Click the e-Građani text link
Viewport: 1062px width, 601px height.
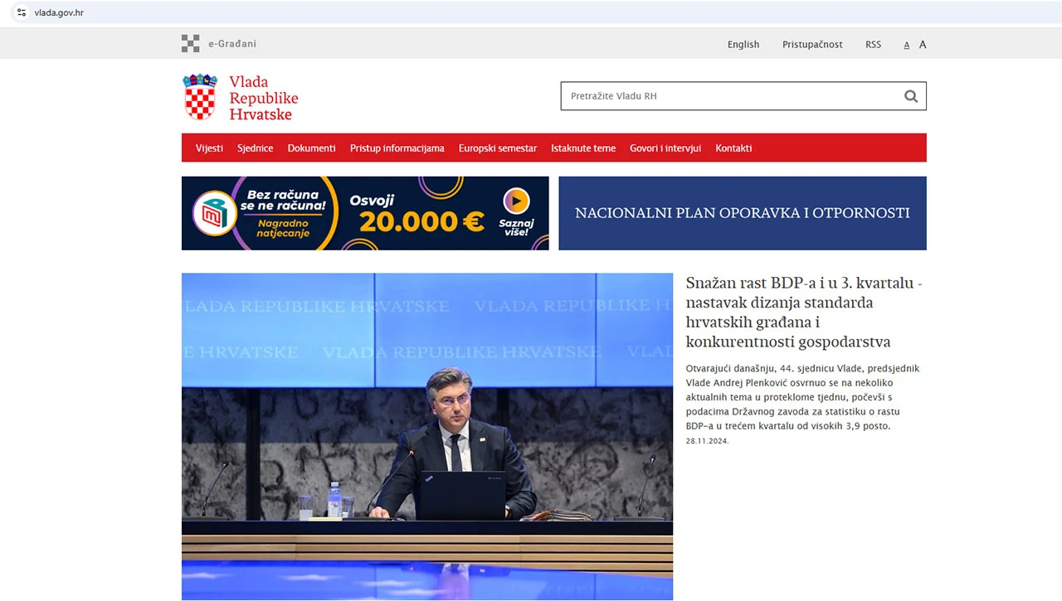(x=232, y=44)
